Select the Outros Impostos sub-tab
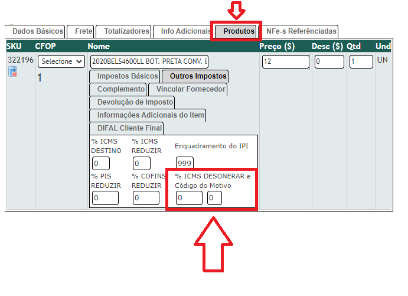Viewport: 408px width, 296px height. [x=195, y=76]
